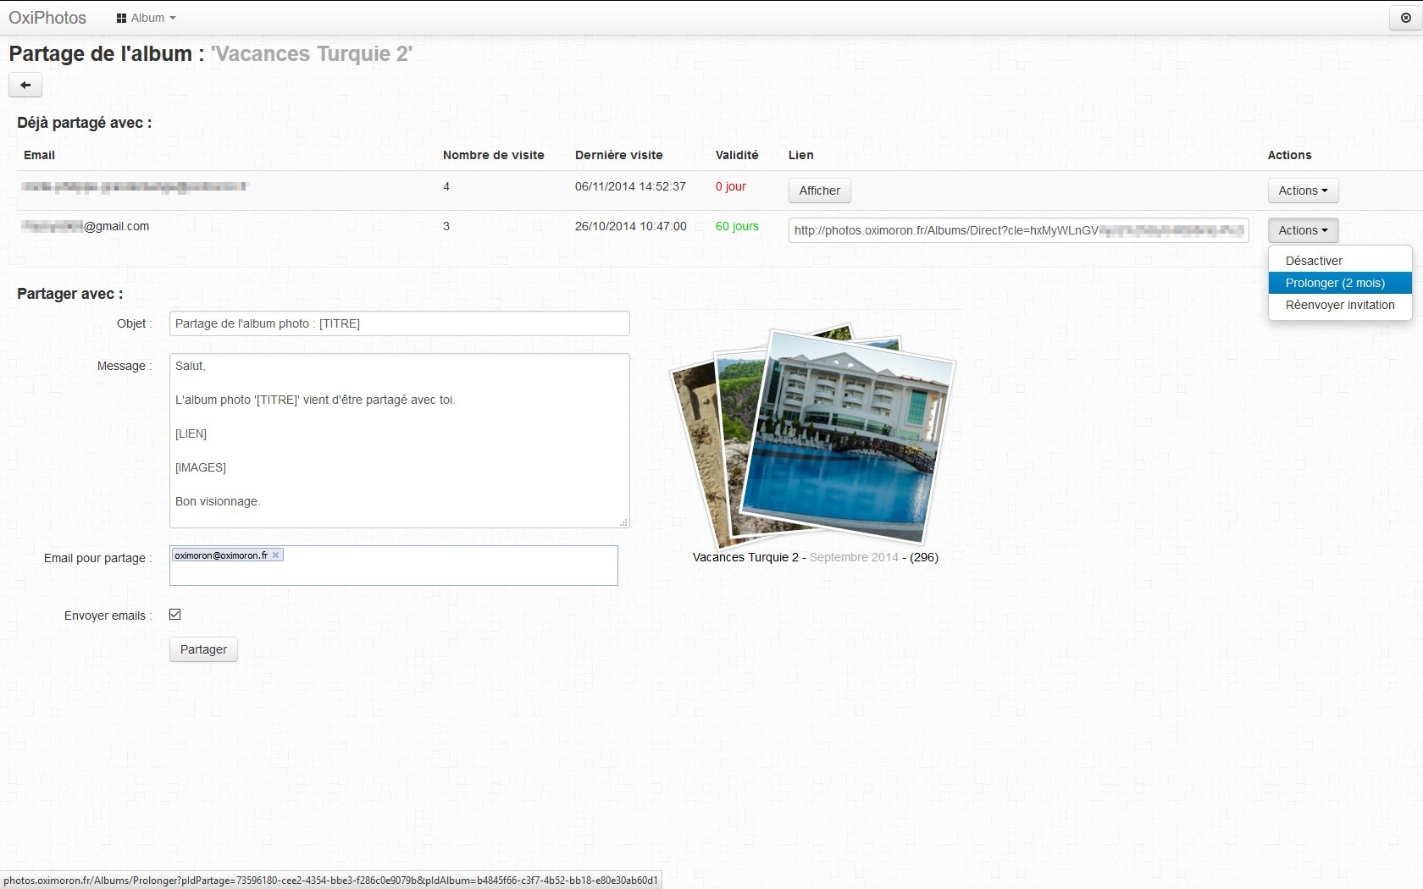Click the shared album link URL field

coord(1018,230)
